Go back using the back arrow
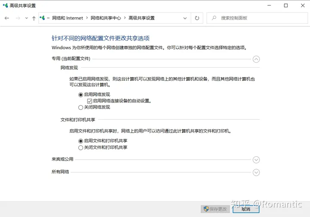Viewport: 310px width, 217px height. tap(7, 18)
